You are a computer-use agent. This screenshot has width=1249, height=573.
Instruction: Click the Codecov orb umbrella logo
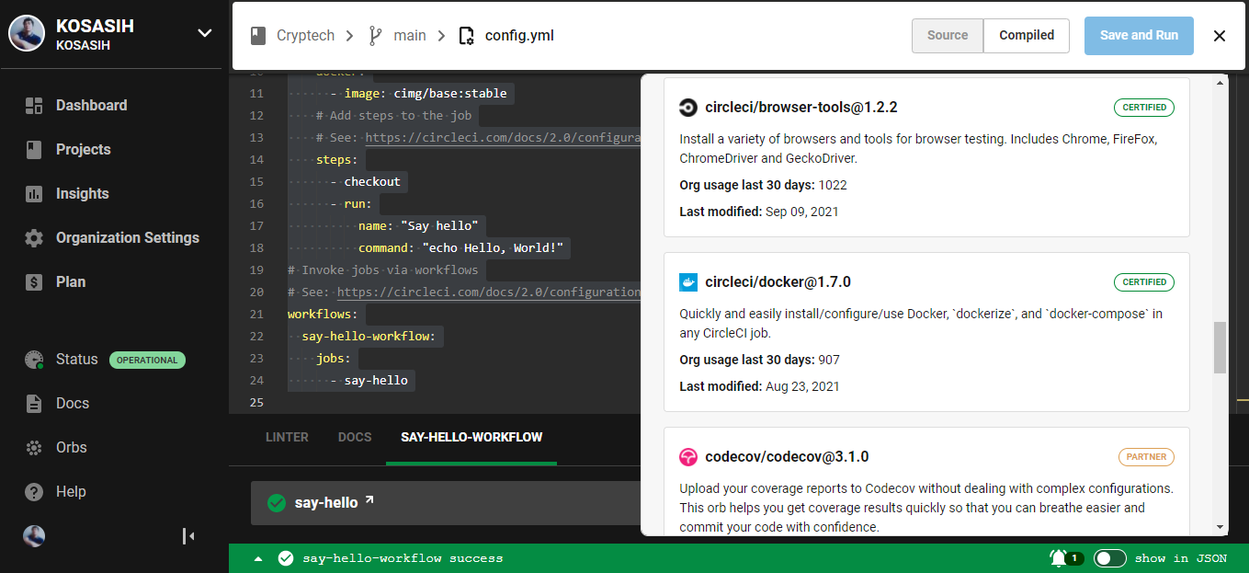(688, 457)
